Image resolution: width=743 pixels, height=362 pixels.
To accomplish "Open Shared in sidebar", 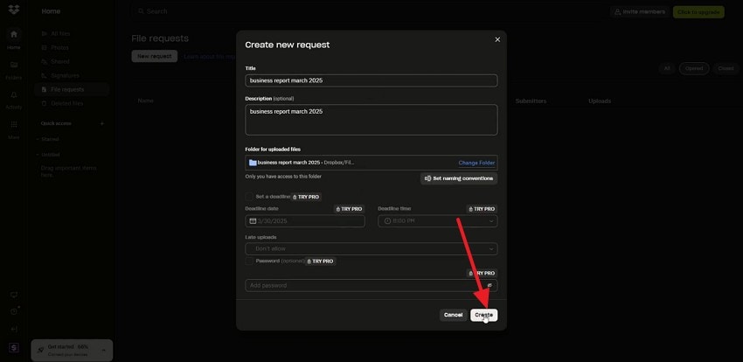I will pos(71,61).
